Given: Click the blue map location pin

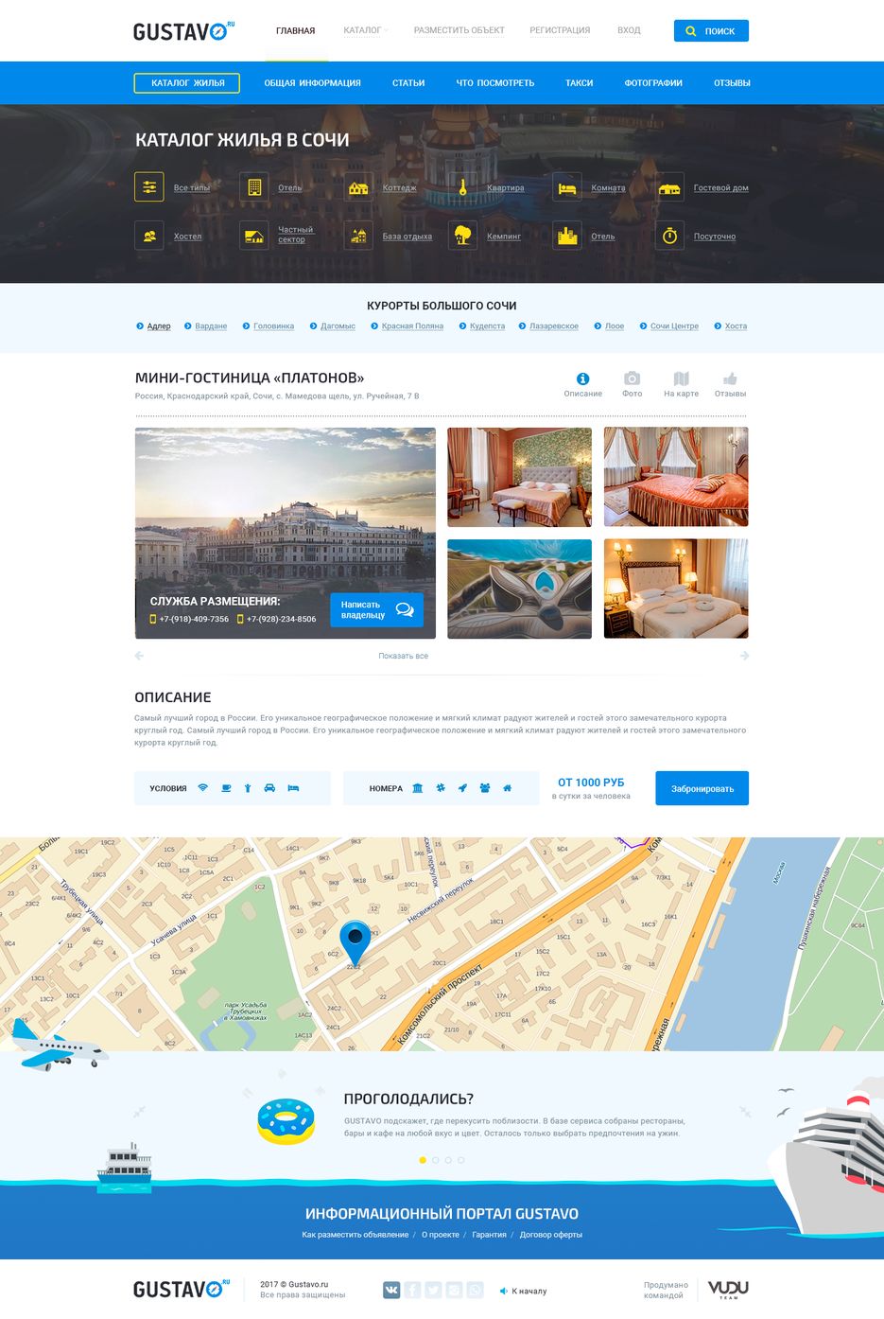Looking at the screenshot, I should tap(355, 942).
